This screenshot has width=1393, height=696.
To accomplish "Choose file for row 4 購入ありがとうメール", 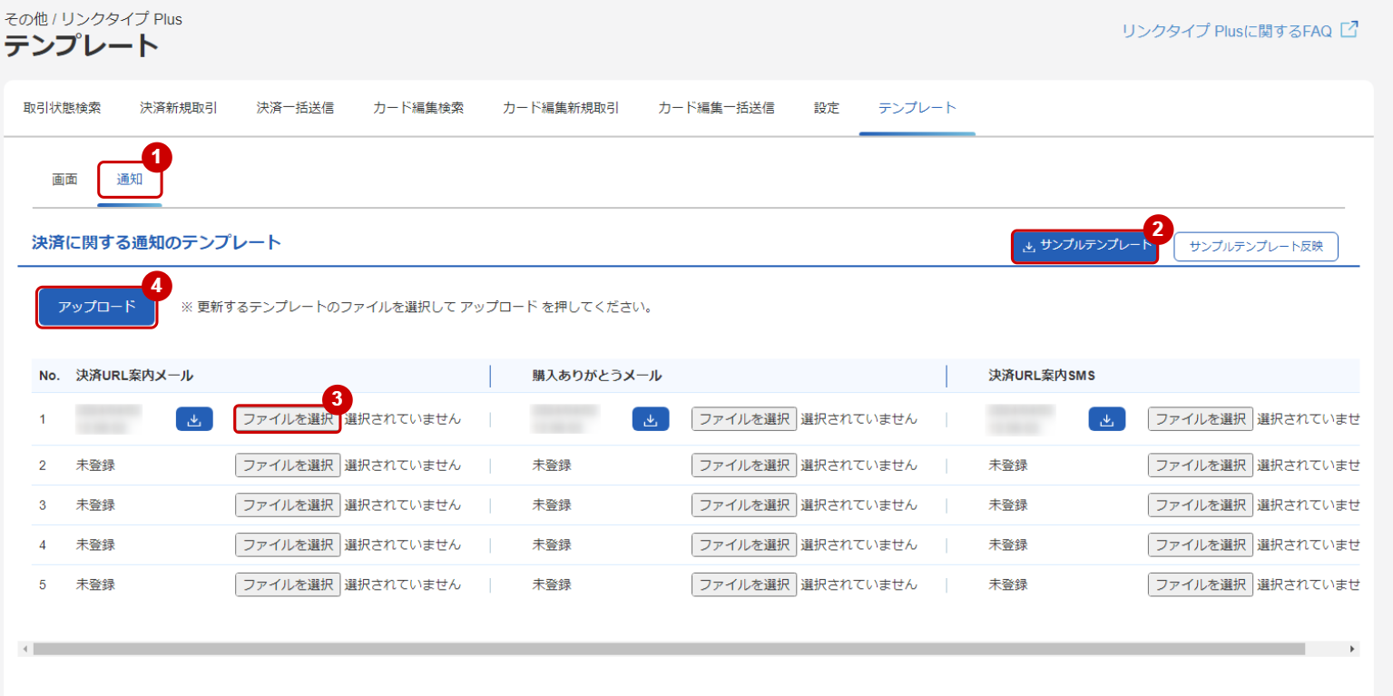I will point(744,545).
